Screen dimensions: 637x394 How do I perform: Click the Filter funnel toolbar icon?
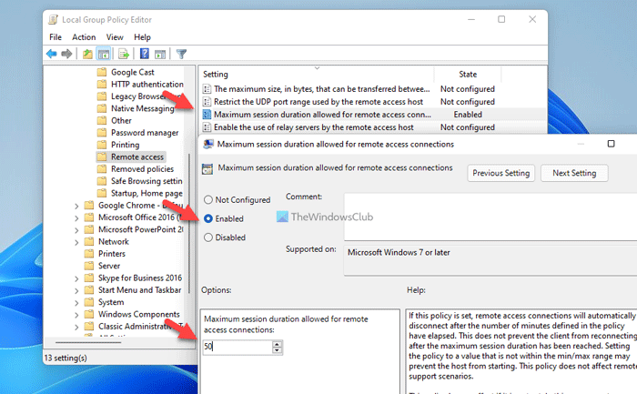point(182,54)
